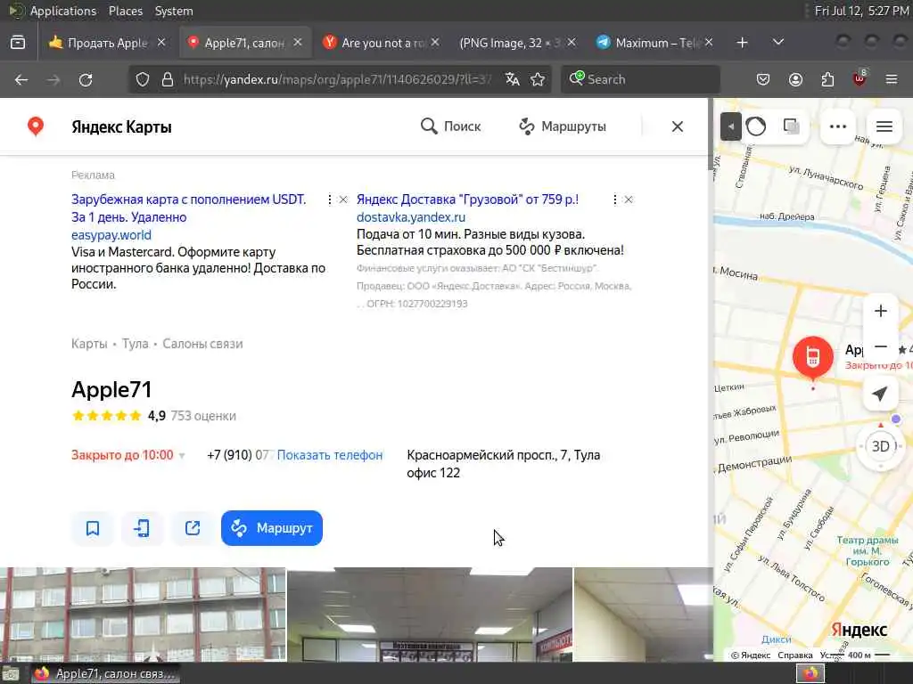Image resolution: width=913 pixels, height=684 pixels.
Task: Click the clock Fri Jul 12 in panel
Action: tap(862, 11)
